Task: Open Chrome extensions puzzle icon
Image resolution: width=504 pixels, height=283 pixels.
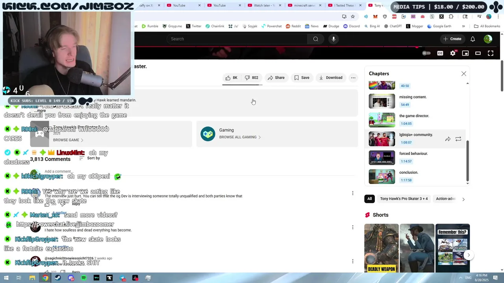Action: click(451, 17)
